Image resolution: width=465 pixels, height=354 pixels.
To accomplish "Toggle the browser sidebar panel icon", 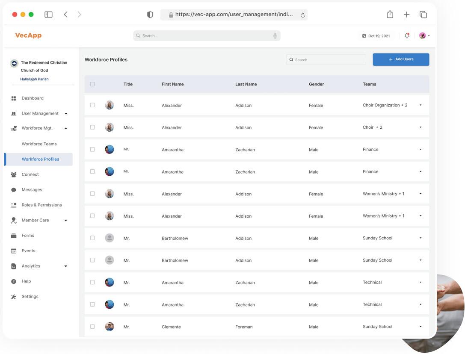I will click(48, 15).
